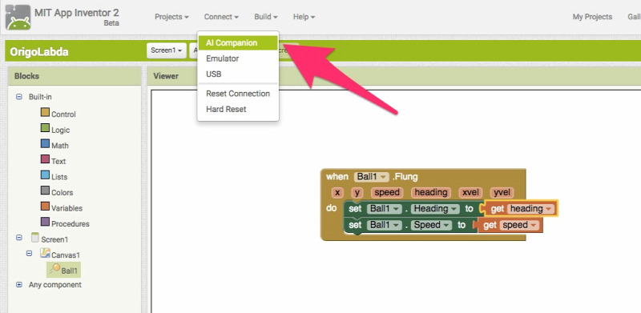Screen dimensions: 641x313
Task: Click the MIT App Inventor android logo
Action: pos(18,17)
